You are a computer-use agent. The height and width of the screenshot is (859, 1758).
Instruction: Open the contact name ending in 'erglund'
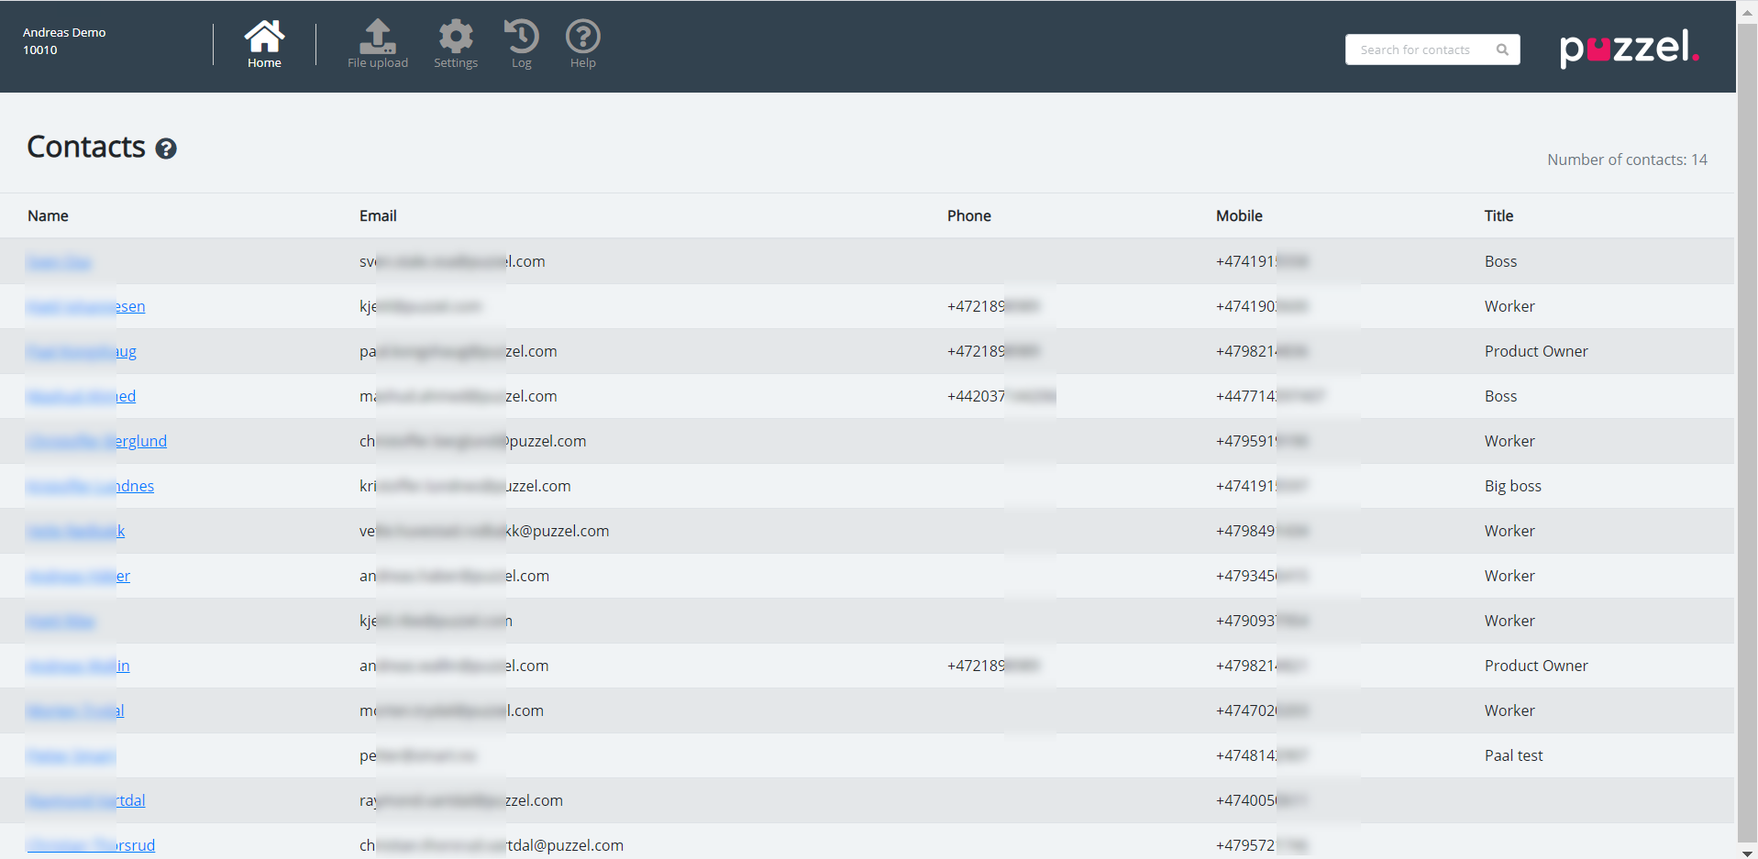pyautogui.click(x=97, y=442)
